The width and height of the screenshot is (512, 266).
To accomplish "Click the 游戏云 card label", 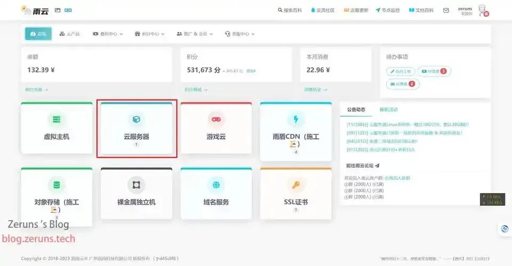I will (x=216, y=137).
